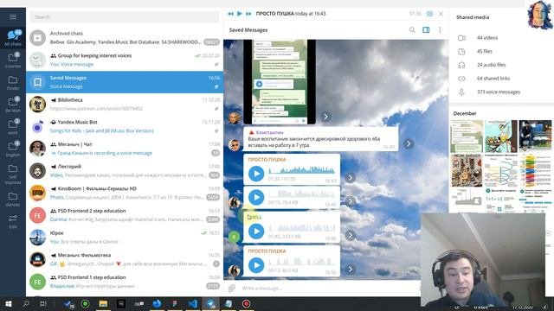The image size is (554, 311).
Task: Open the playlist icon in top player
Action: 429,14
